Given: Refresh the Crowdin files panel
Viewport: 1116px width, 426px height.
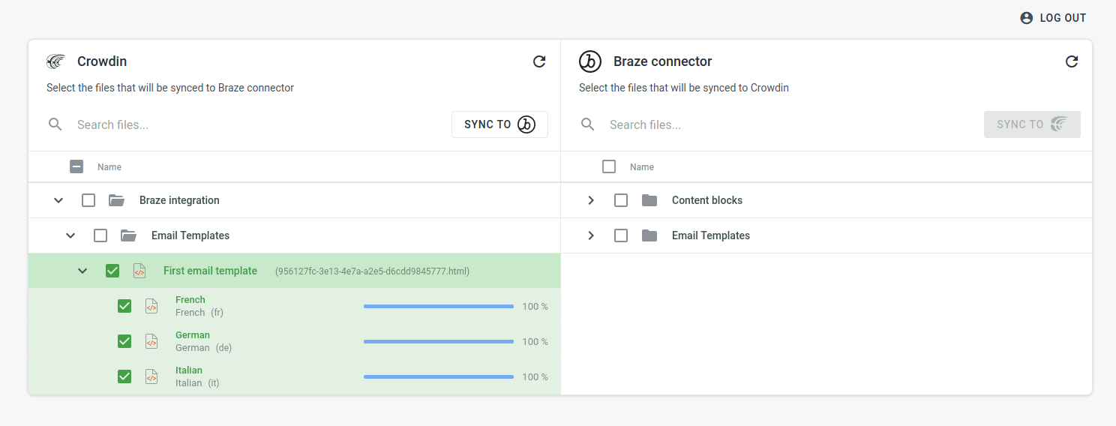Looking at the screenshot, I should click(x=539, y=61).
